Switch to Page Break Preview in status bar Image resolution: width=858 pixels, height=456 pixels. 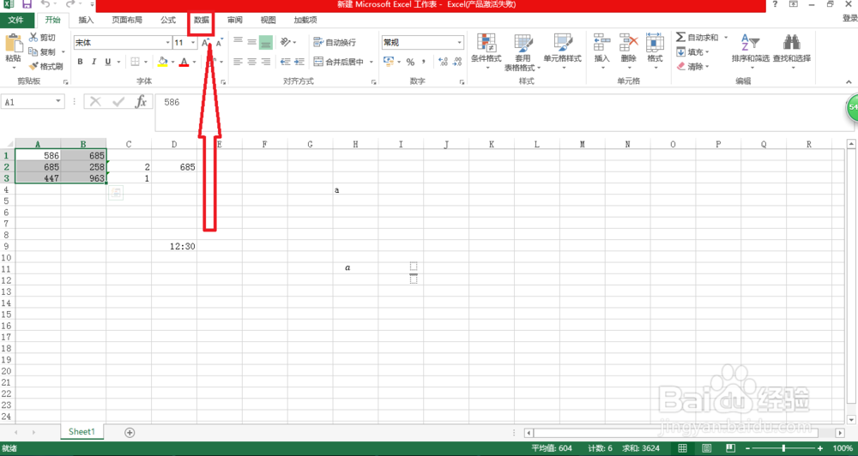click(728, 448)
